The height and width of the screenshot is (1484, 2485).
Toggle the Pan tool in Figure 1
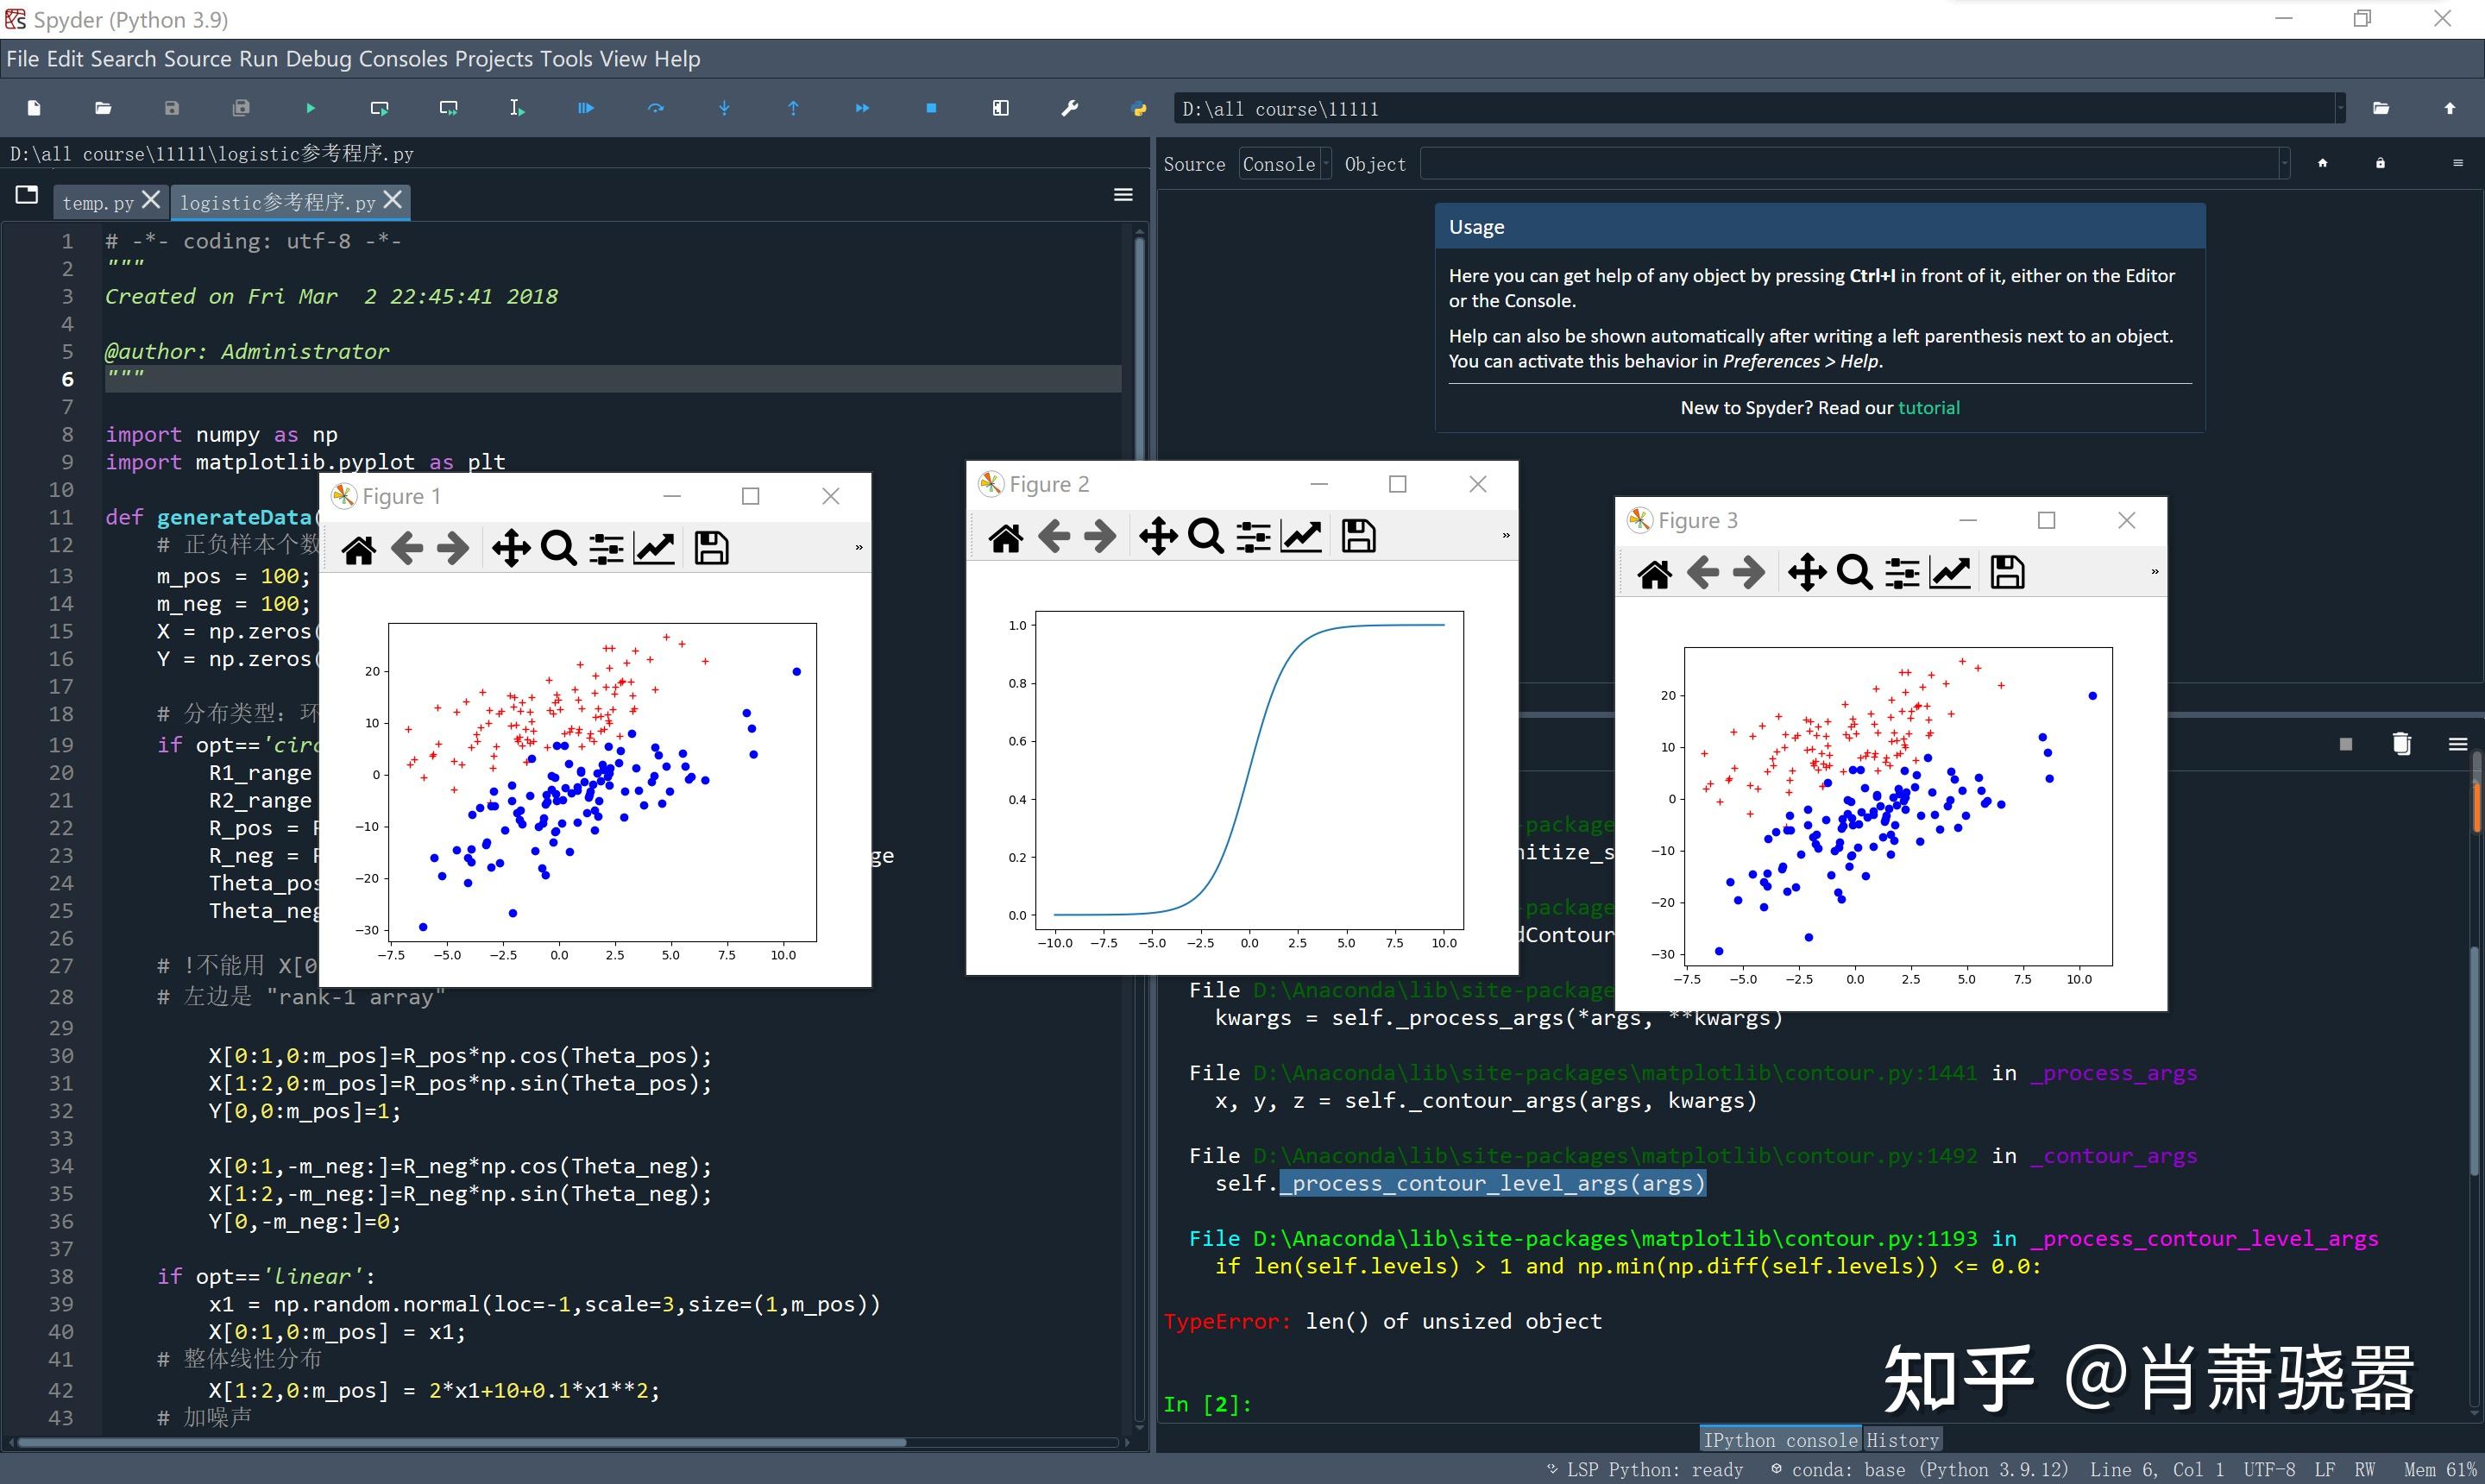point(511,548)
